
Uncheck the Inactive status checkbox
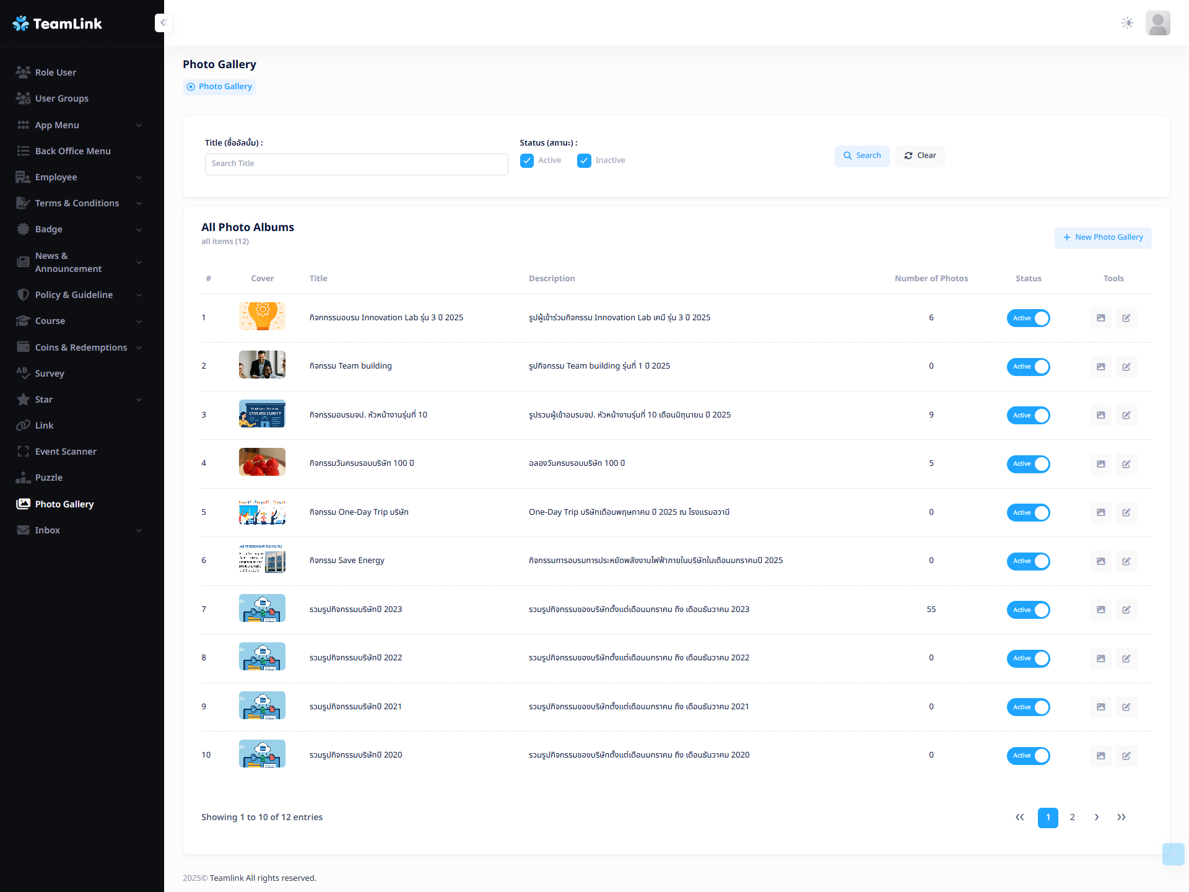(584, 161)
